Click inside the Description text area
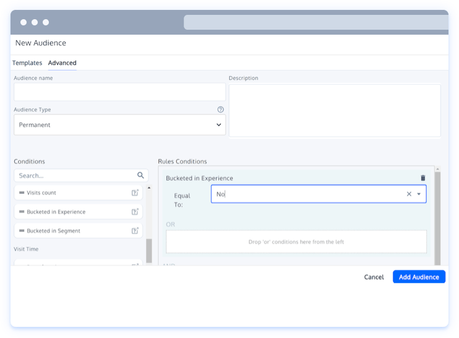This screenshot has height=338, width=459. tap(334, 110)
